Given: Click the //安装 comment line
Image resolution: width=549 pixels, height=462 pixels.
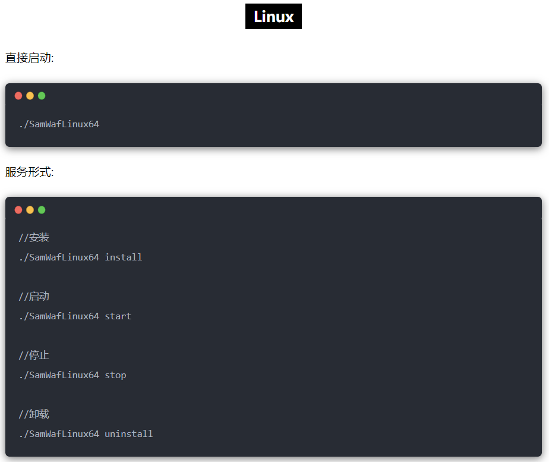Looking at the screenshot, I should pyautogui.click(x=34, y=238).
